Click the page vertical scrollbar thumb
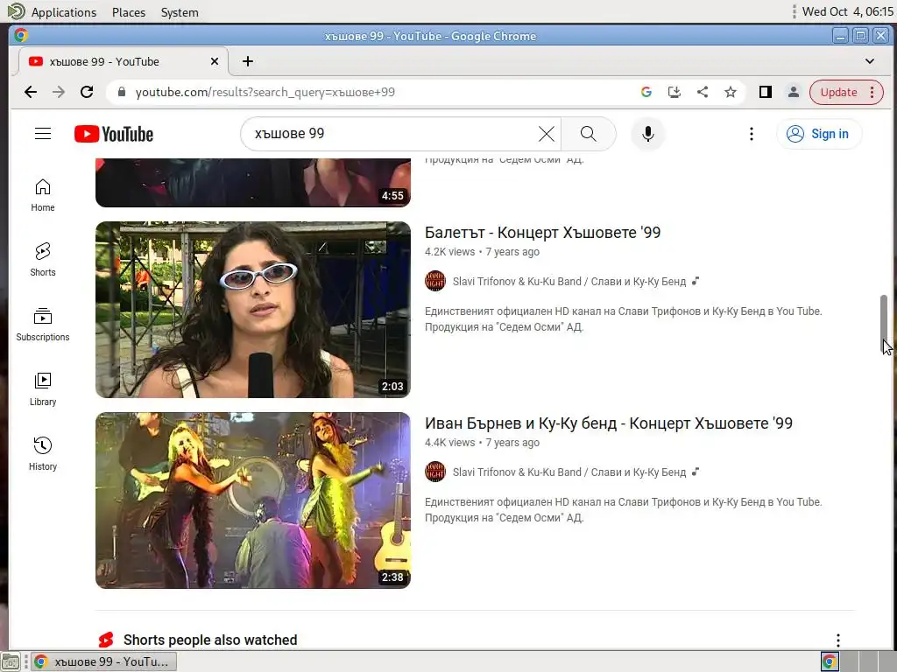The image size is (897, 672). pyautogui.click(x=883, y=324)
